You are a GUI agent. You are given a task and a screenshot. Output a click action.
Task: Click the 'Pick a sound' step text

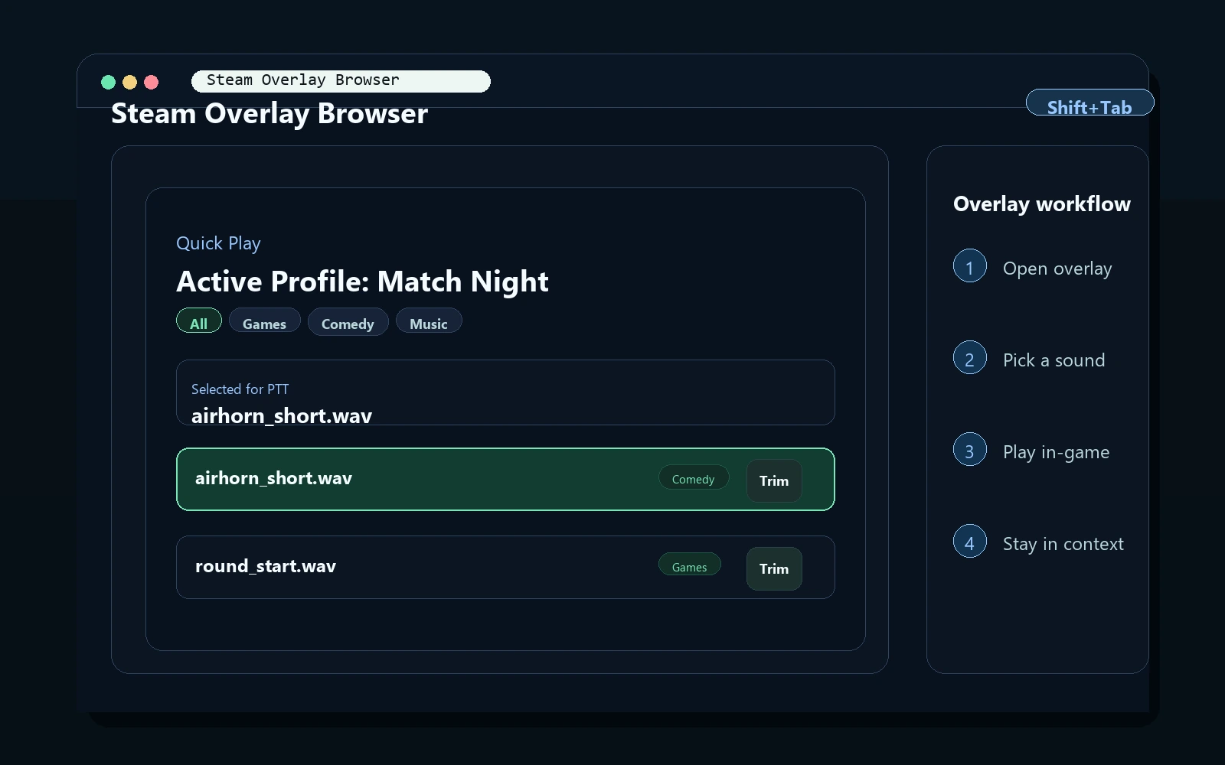click(x=1054, y=360)
